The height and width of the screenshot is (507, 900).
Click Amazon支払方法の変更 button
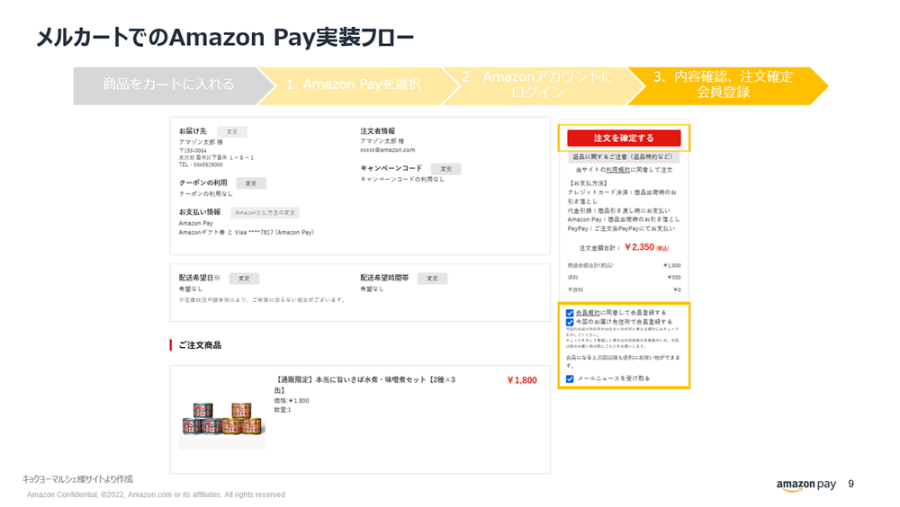(265, 213)
